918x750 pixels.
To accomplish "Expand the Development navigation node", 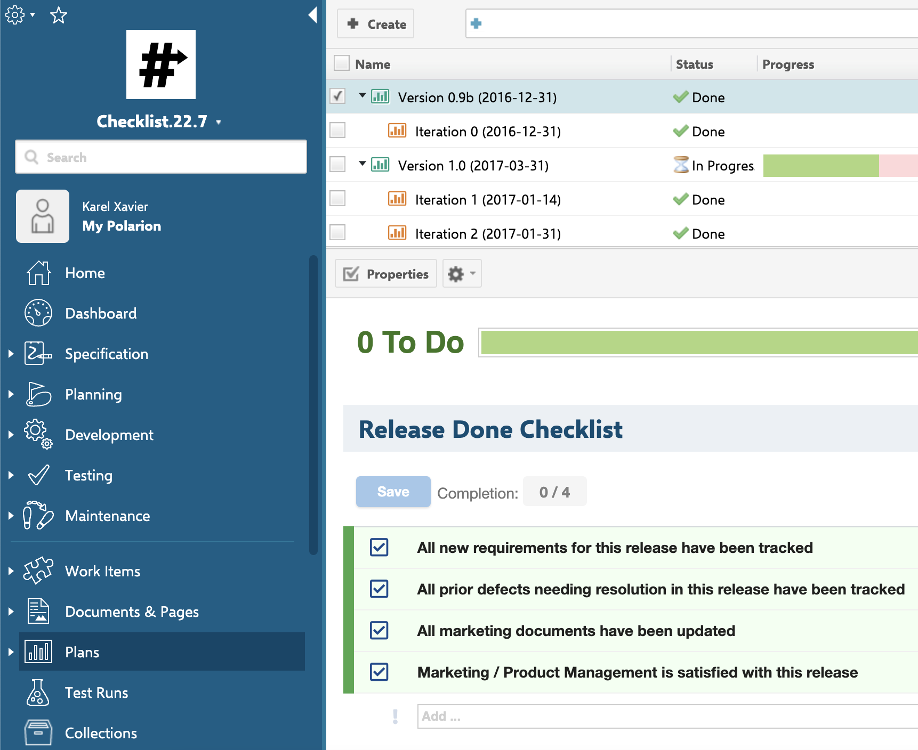I will click(x=11, y=435).
